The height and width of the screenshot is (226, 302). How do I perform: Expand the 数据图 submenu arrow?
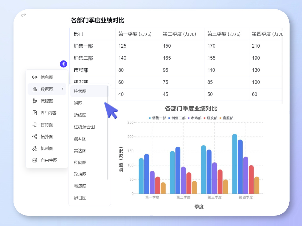tap(63, 89)
